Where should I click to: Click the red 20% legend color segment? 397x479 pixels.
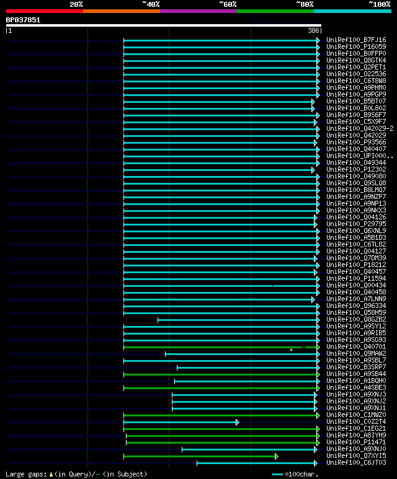tap(45, 11)
